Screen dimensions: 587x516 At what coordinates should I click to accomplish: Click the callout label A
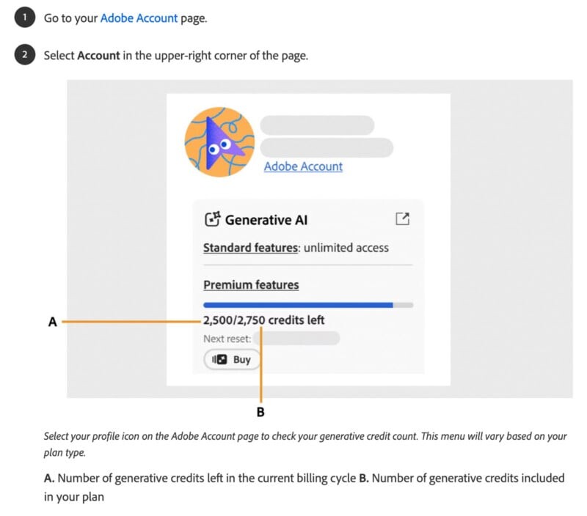point(52,321)
